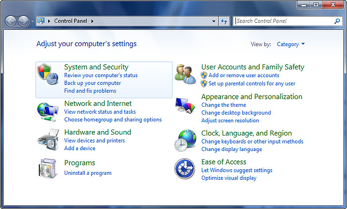347x209 pixels.
Task: Open Appearance and Personalization monitor icon
Action: coord(185,106)
